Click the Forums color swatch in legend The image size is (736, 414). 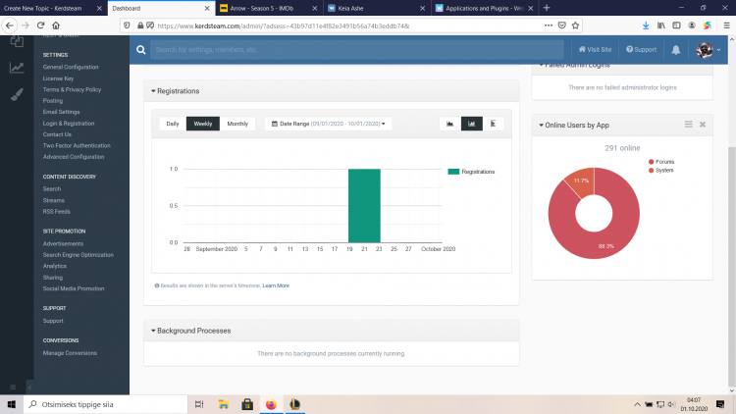(649, 161)
